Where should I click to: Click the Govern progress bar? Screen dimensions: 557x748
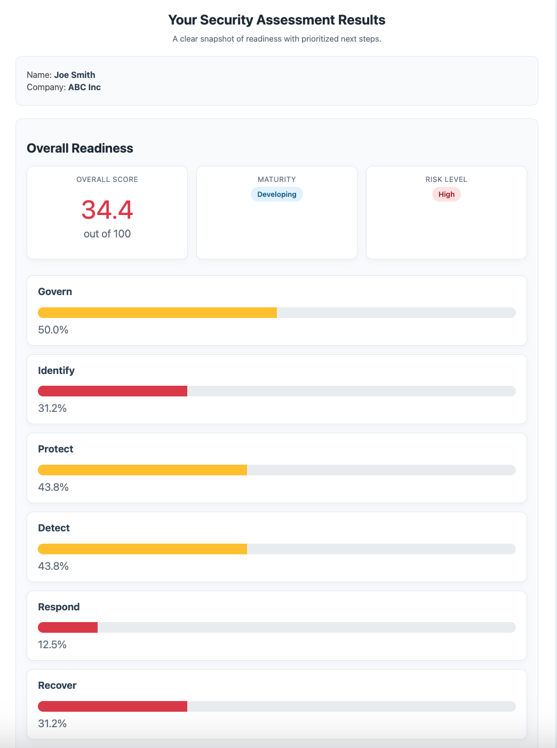(x=276, y=313)
